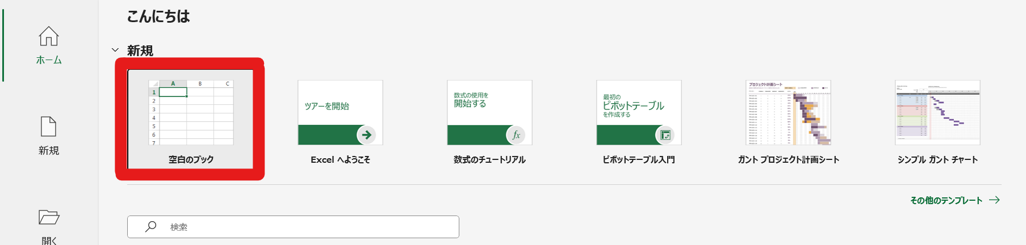1026x245 pixels.
Task: Select the 新規 new document icon
Action: point(49,126)
